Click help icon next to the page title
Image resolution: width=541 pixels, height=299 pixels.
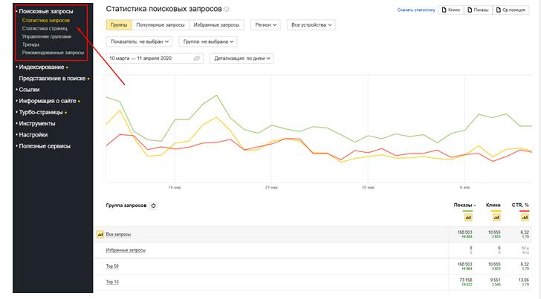[x=227, y=10]
